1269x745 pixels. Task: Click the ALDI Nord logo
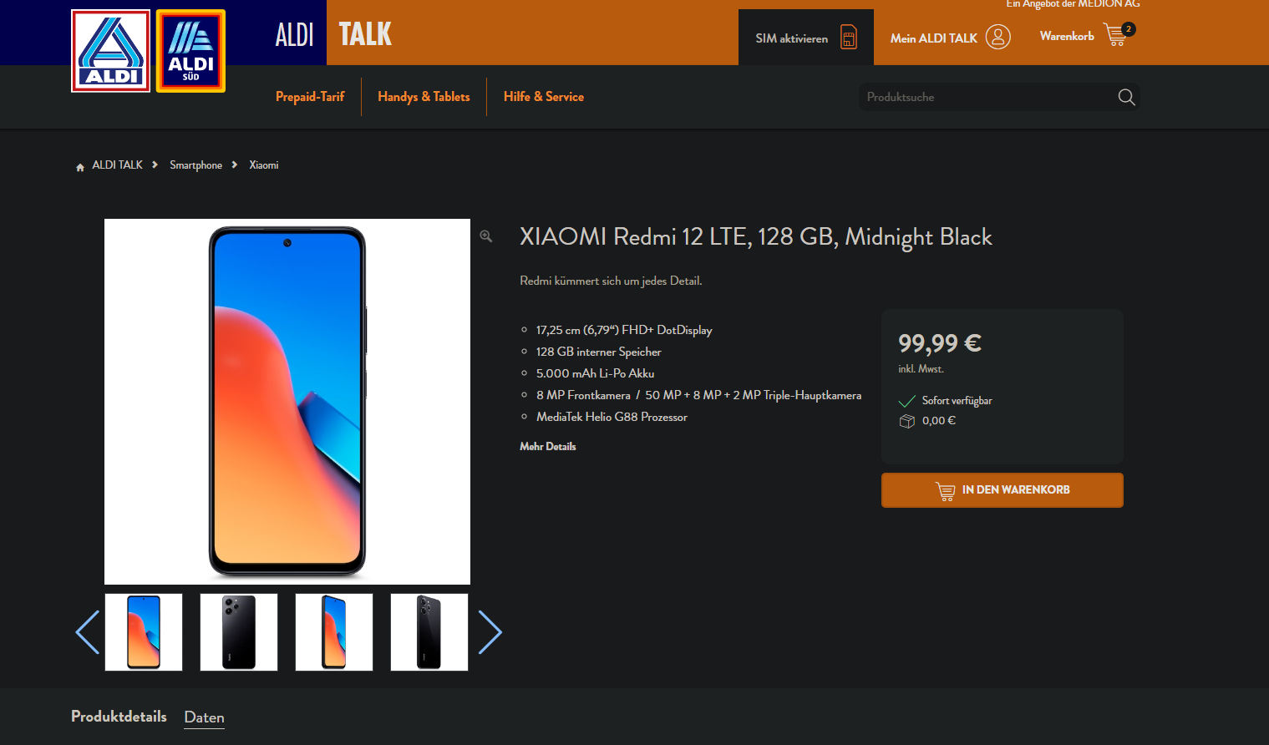[x=111, y=51]
